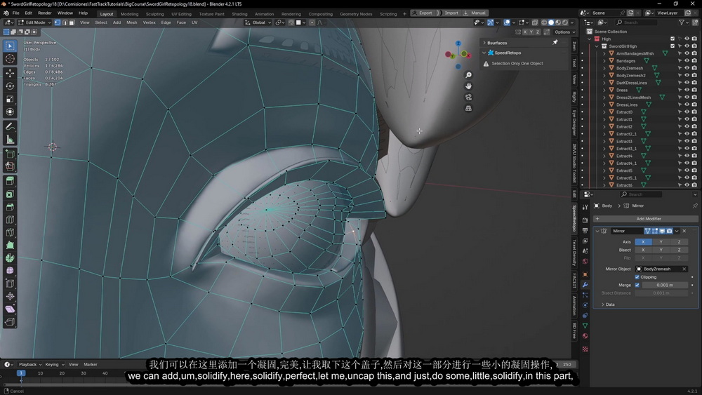Viewport: 702px width, 395px height.
Task: Clear the BodyZremesh mirror object field
Action: [x=684, y=269]
